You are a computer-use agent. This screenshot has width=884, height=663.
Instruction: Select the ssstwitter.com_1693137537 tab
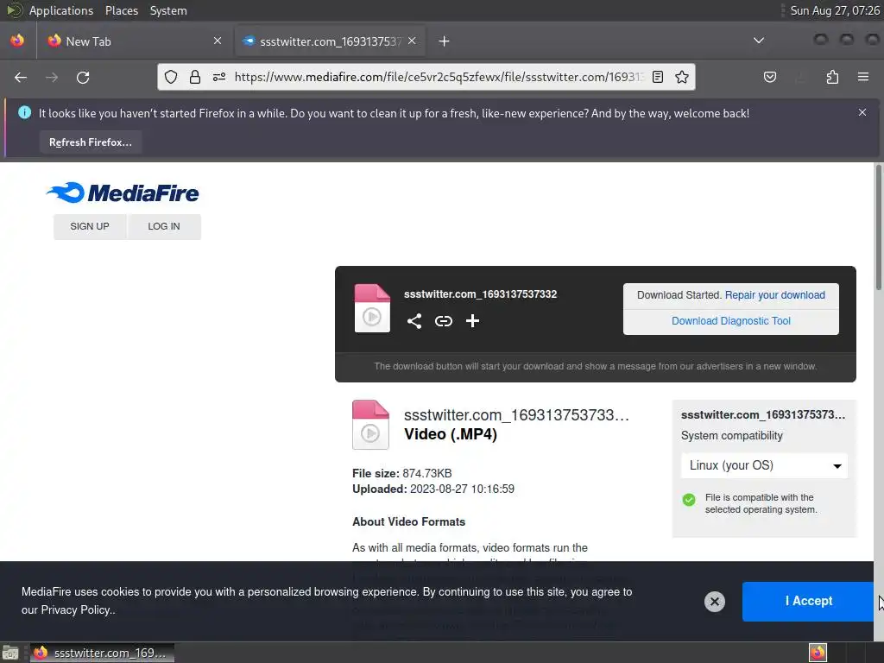[x=330, y=41]
